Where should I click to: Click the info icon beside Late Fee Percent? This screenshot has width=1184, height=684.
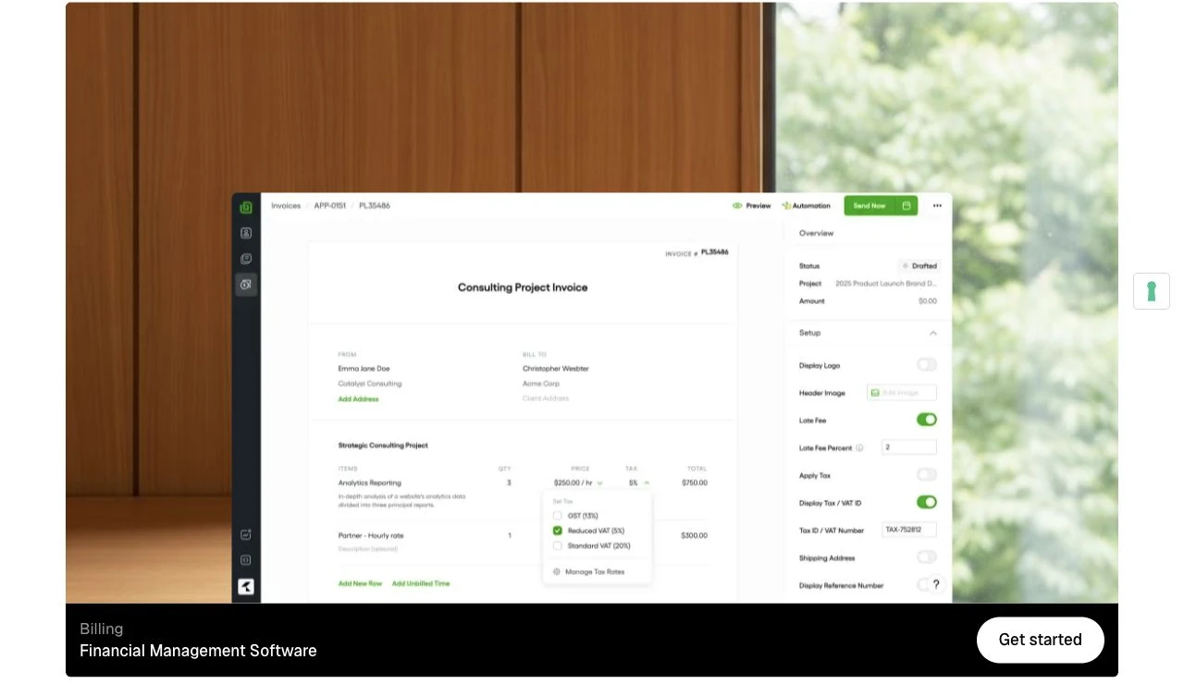(859, 447)
